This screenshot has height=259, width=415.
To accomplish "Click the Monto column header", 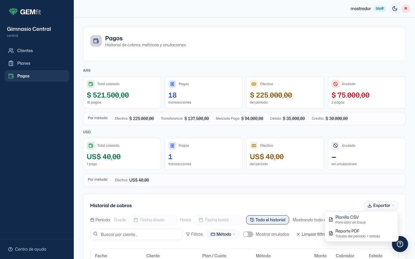I will click(320, 256).
